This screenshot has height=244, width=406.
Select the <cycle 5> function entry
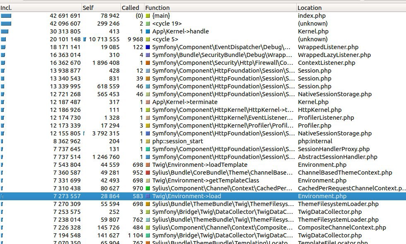pyautogui.click(x=203, y=39)
